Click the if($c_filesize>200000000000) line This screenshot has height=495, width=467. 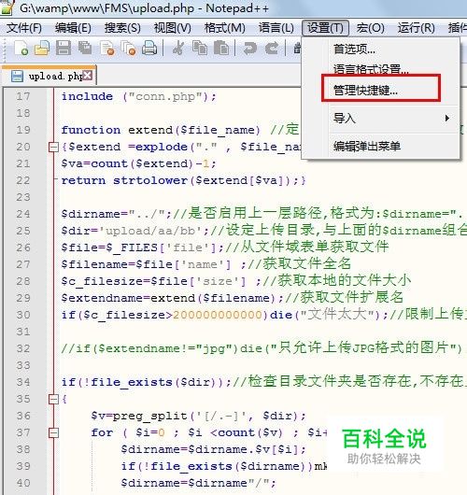point(264,315)
